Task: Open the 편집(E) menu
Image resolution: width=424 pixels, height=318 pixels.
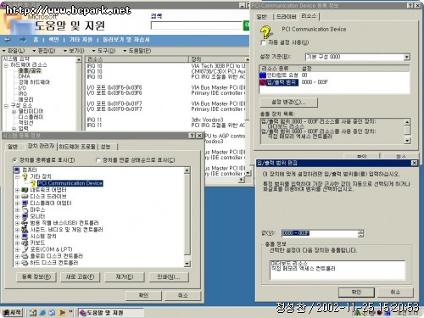Action: click(x=44, y=51)
